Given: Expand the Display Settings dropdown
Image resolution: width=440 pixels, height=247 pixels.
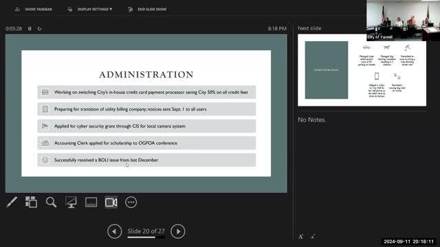Looking at the screenshot, I should (90, 9).
